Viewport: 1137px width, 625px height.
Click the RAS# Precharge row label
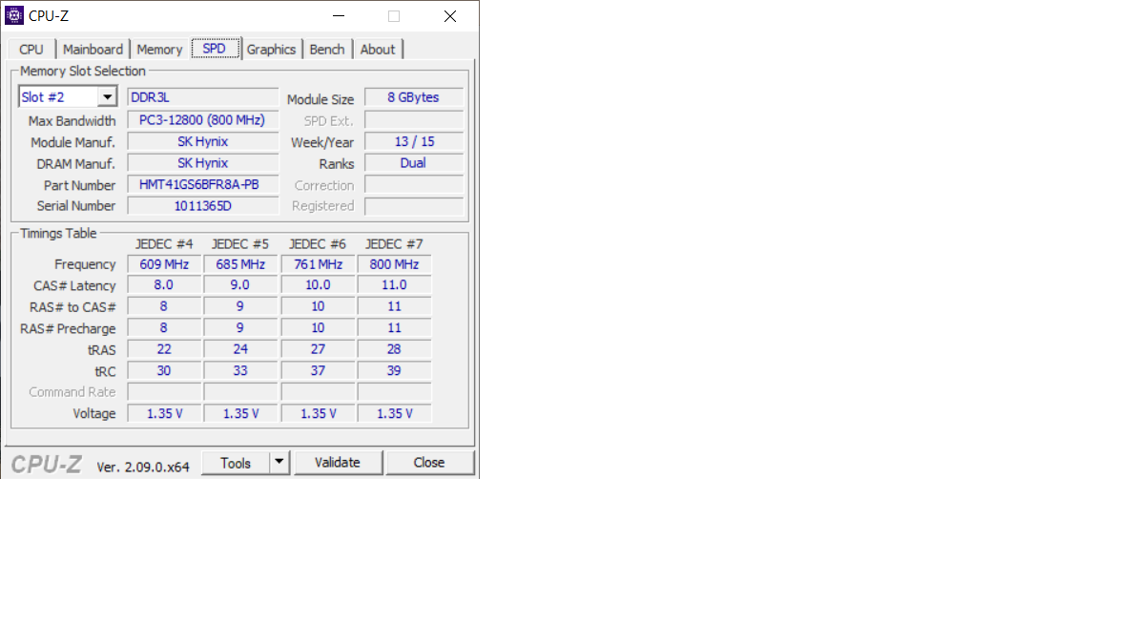[68, 328]
